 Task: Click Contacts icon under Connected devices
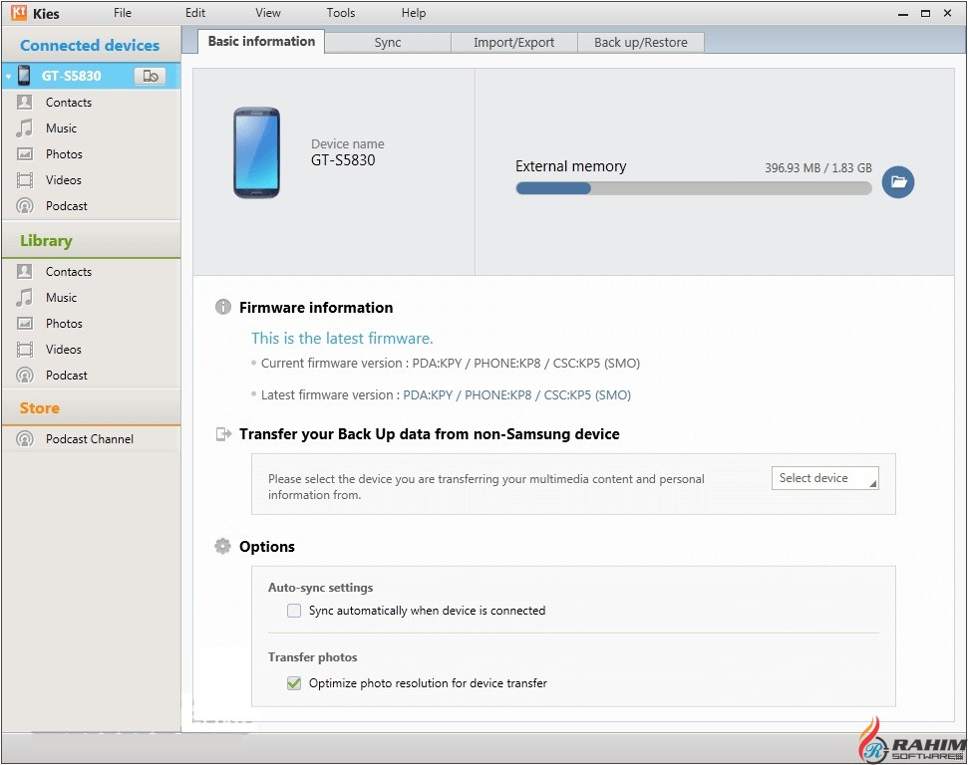pyautogui.click(x=25, y=102)
